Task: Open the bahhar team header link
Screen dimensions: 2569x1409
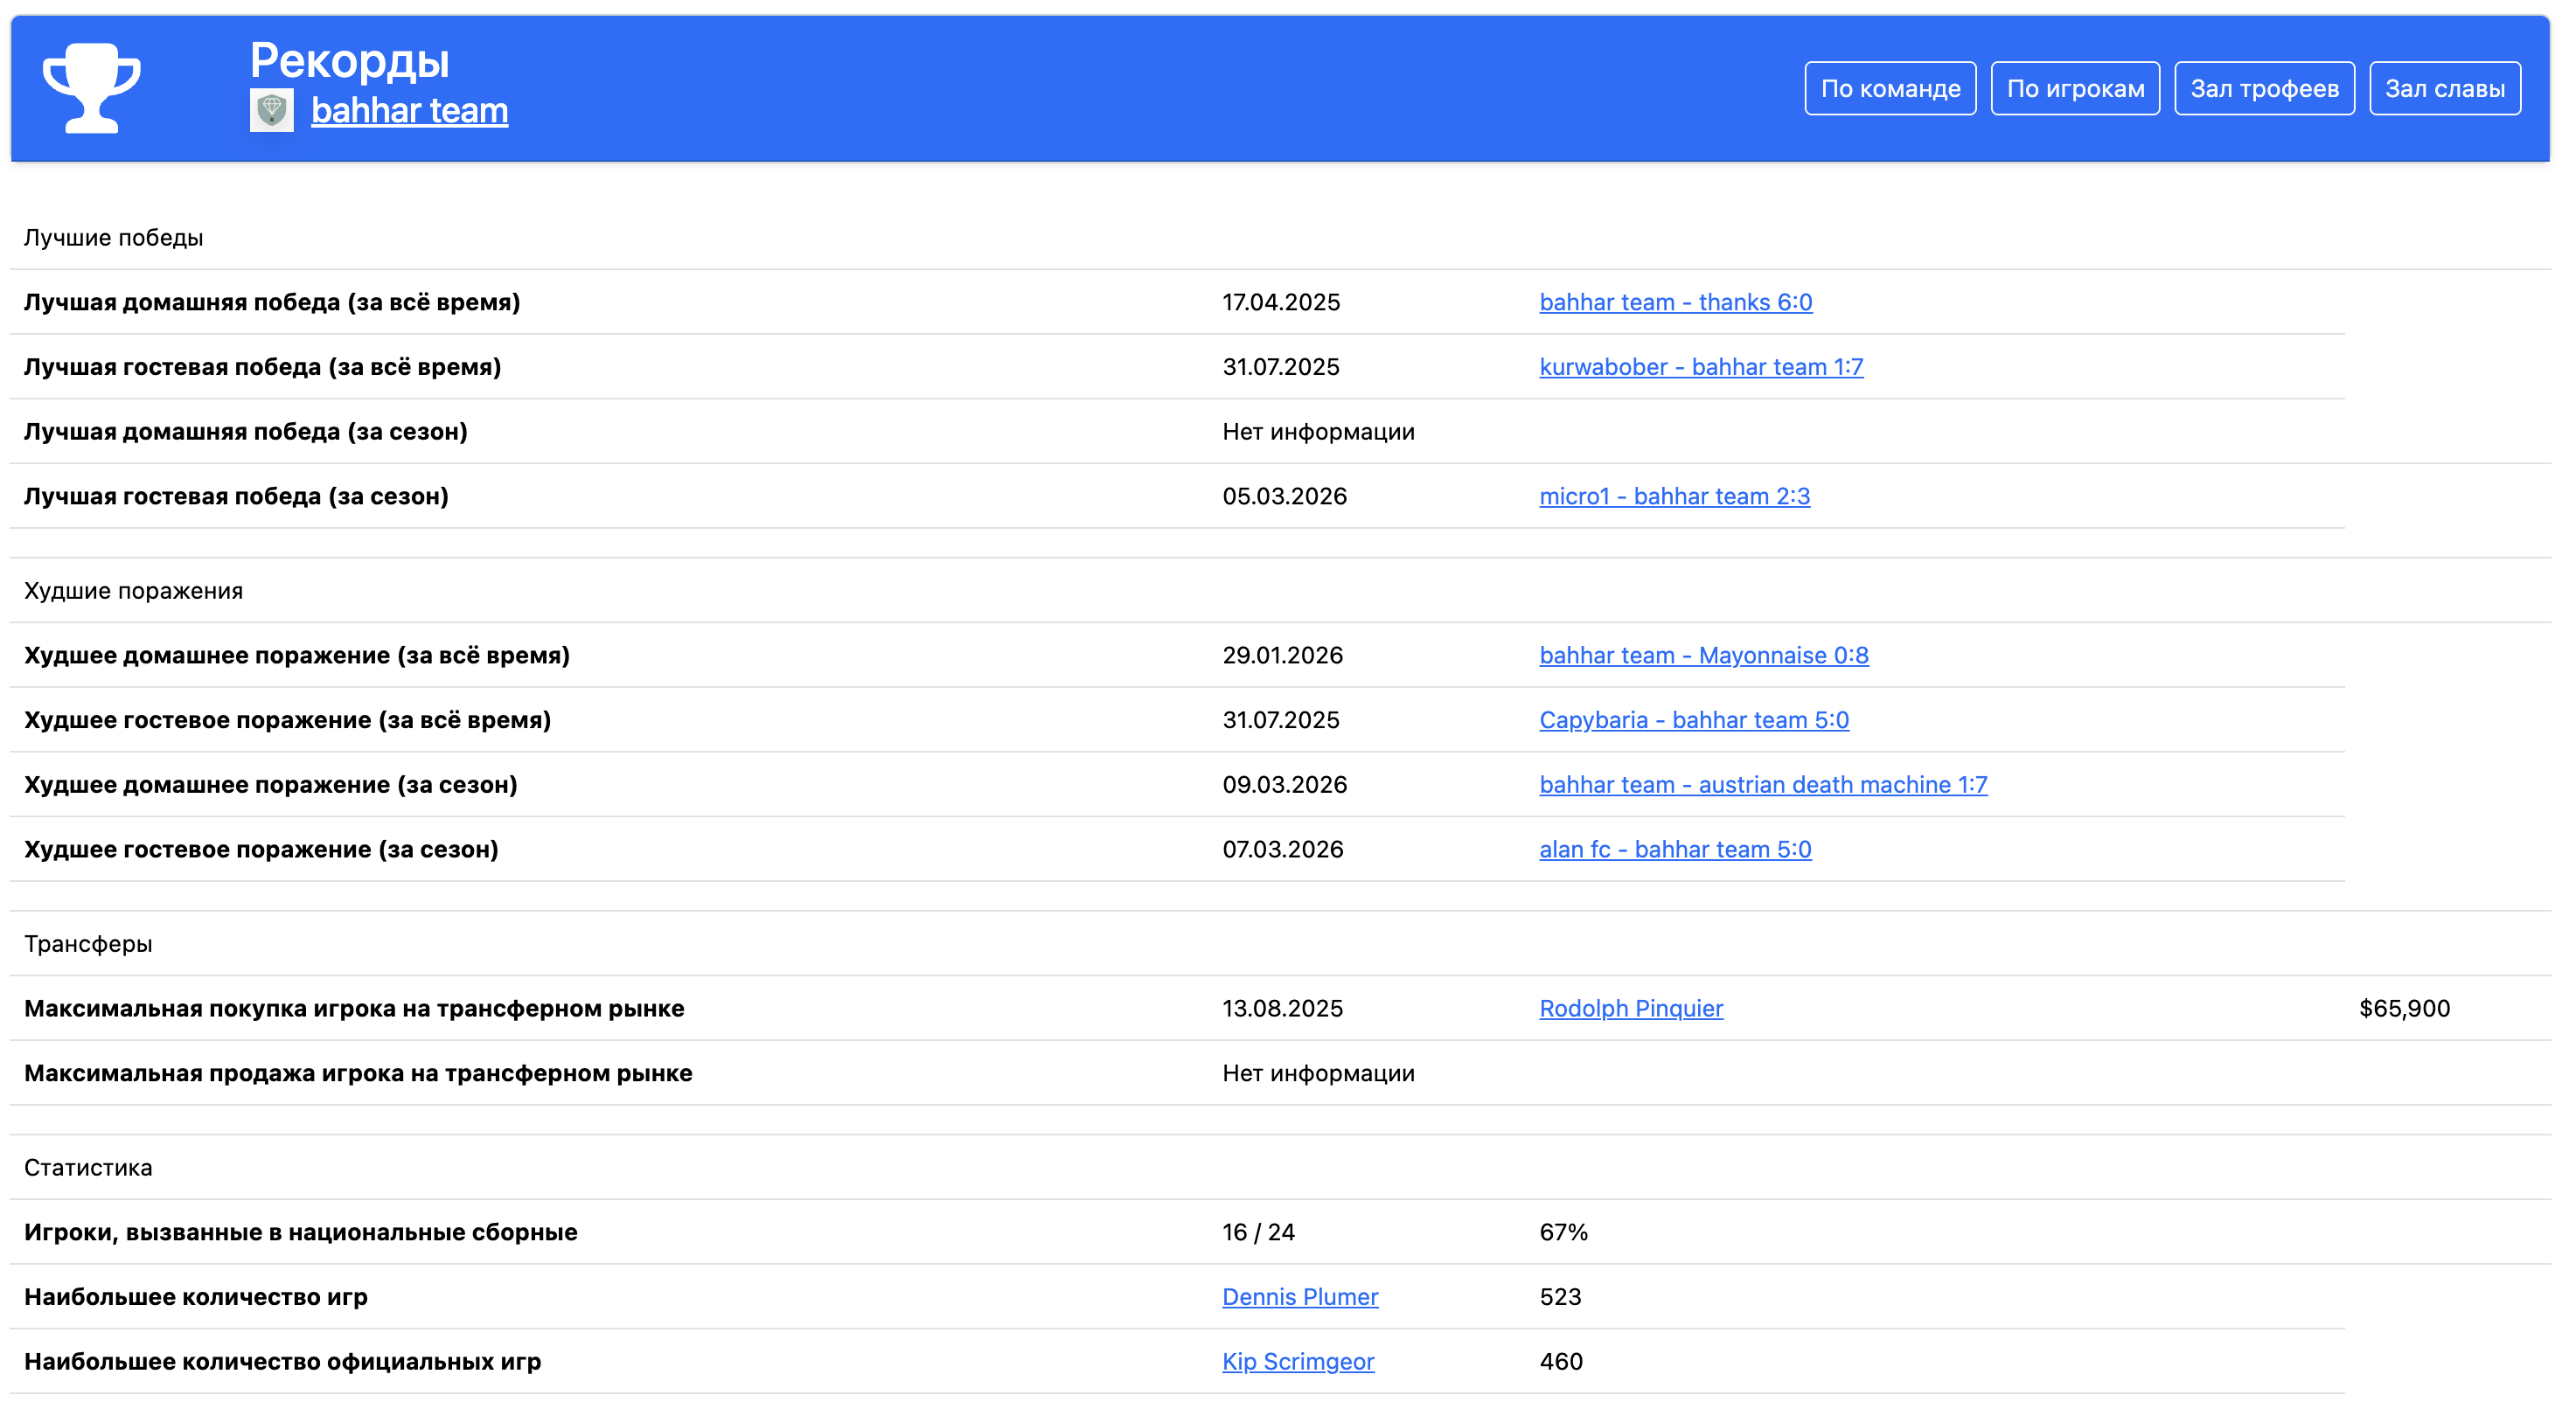Action: 409,111
